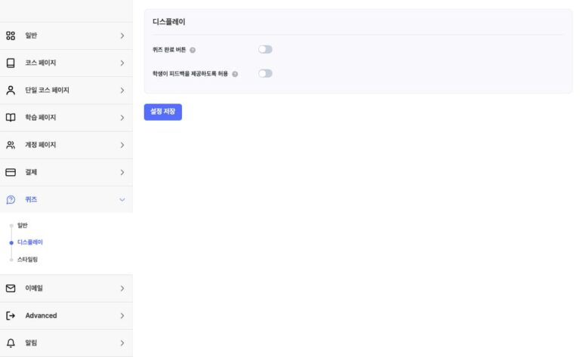Click the 코스 페이지 book icon

click(x=11, y=63)
